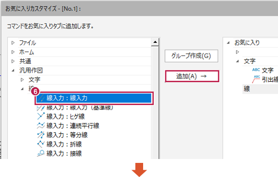This screenshot has height=177, width=278.
Task: Expand the ホーム tree node
Action: coord(13,52)
